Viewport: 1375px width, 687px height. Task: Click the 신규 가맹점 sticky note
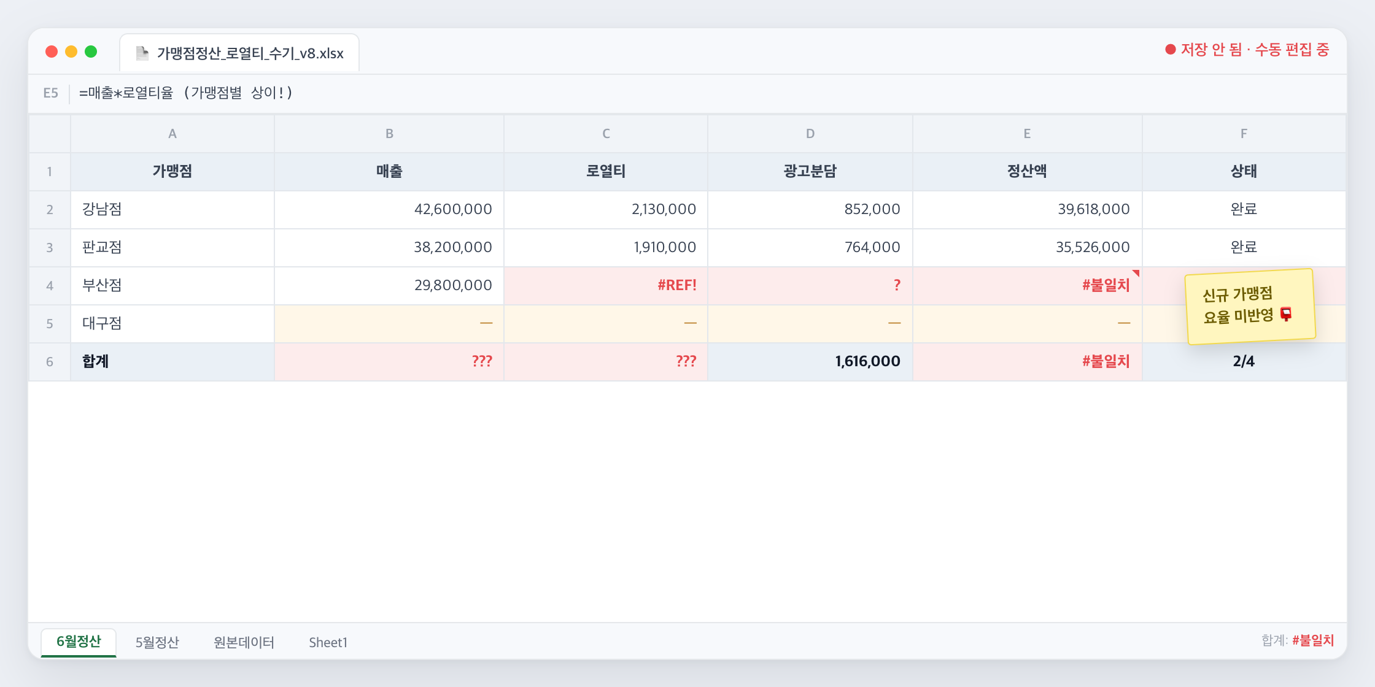tap(1250, 306)
